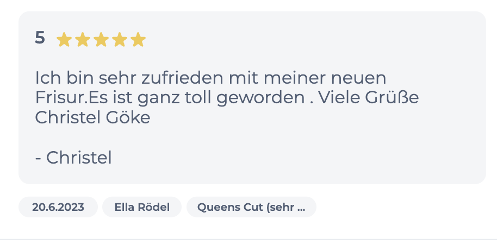
Task: Click "Viele Grüße" in the review text
Action: tap(368, 97)
